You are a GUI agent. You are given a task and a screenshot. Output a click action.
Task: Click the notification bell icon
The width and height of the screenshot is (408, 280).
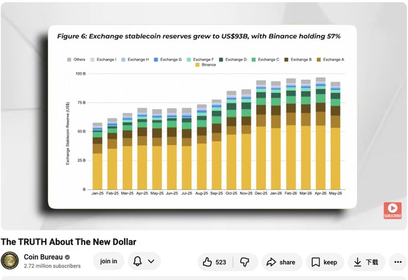pyautogui.click(x=137, y=261)
